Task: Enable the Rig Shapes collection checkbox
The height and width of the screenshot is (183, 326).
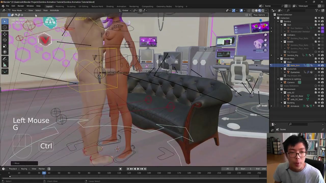Action: 316,52
